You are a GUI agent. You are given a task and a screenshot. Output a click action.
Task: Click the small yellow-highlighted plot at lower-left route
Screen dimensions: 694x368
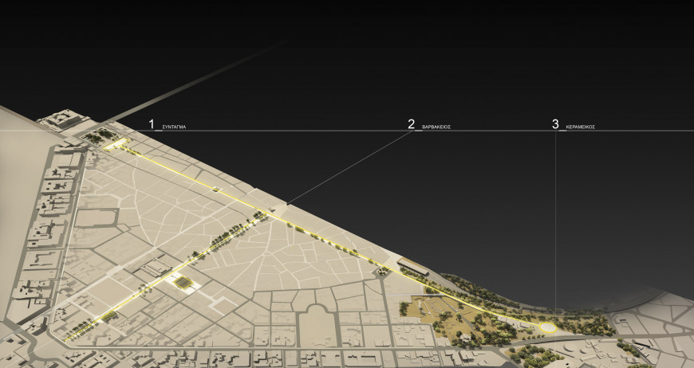click(x=109, y=318)
